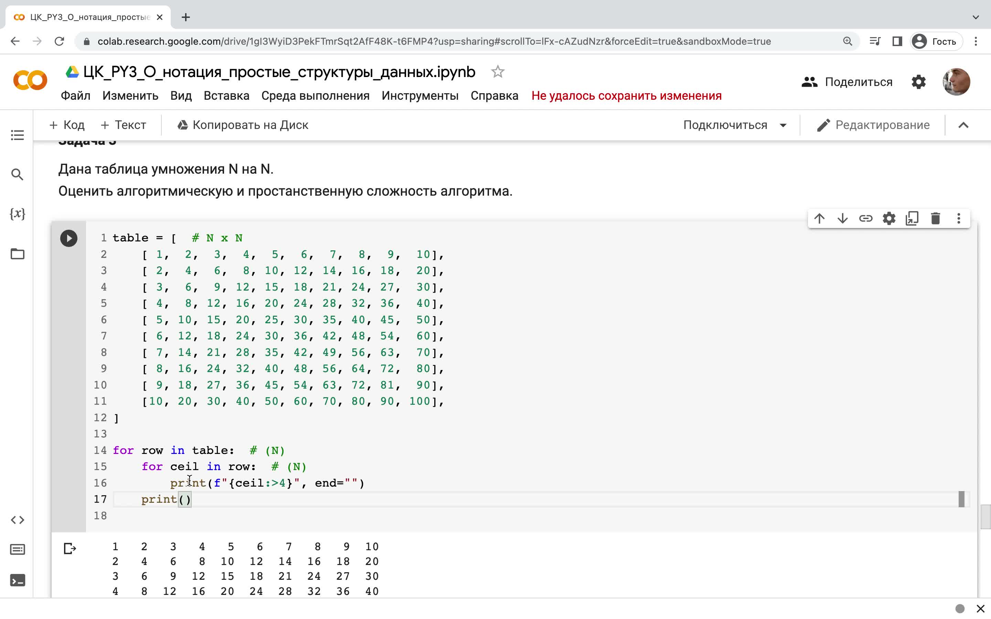
Task: Open the Справка menu
Action: coord(494,96)
